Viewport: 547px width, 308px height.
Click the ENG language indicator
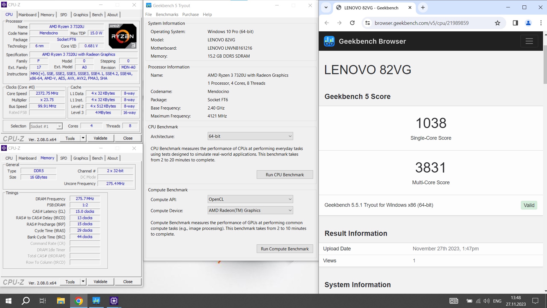(x=497, y=301)
